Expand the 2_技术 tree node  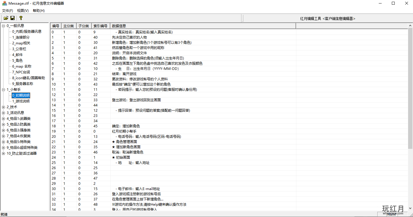[3, 107]
